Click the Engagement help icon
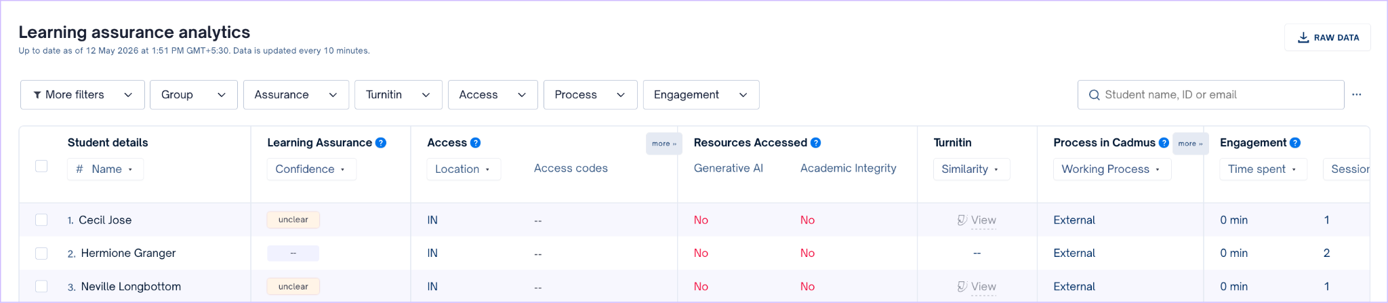This screenshot has width=1388, height=303. tap(1295, 142)
